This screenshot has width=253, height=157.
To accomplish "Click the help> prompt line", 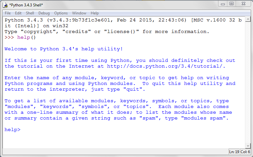I will tap(13, 129).
